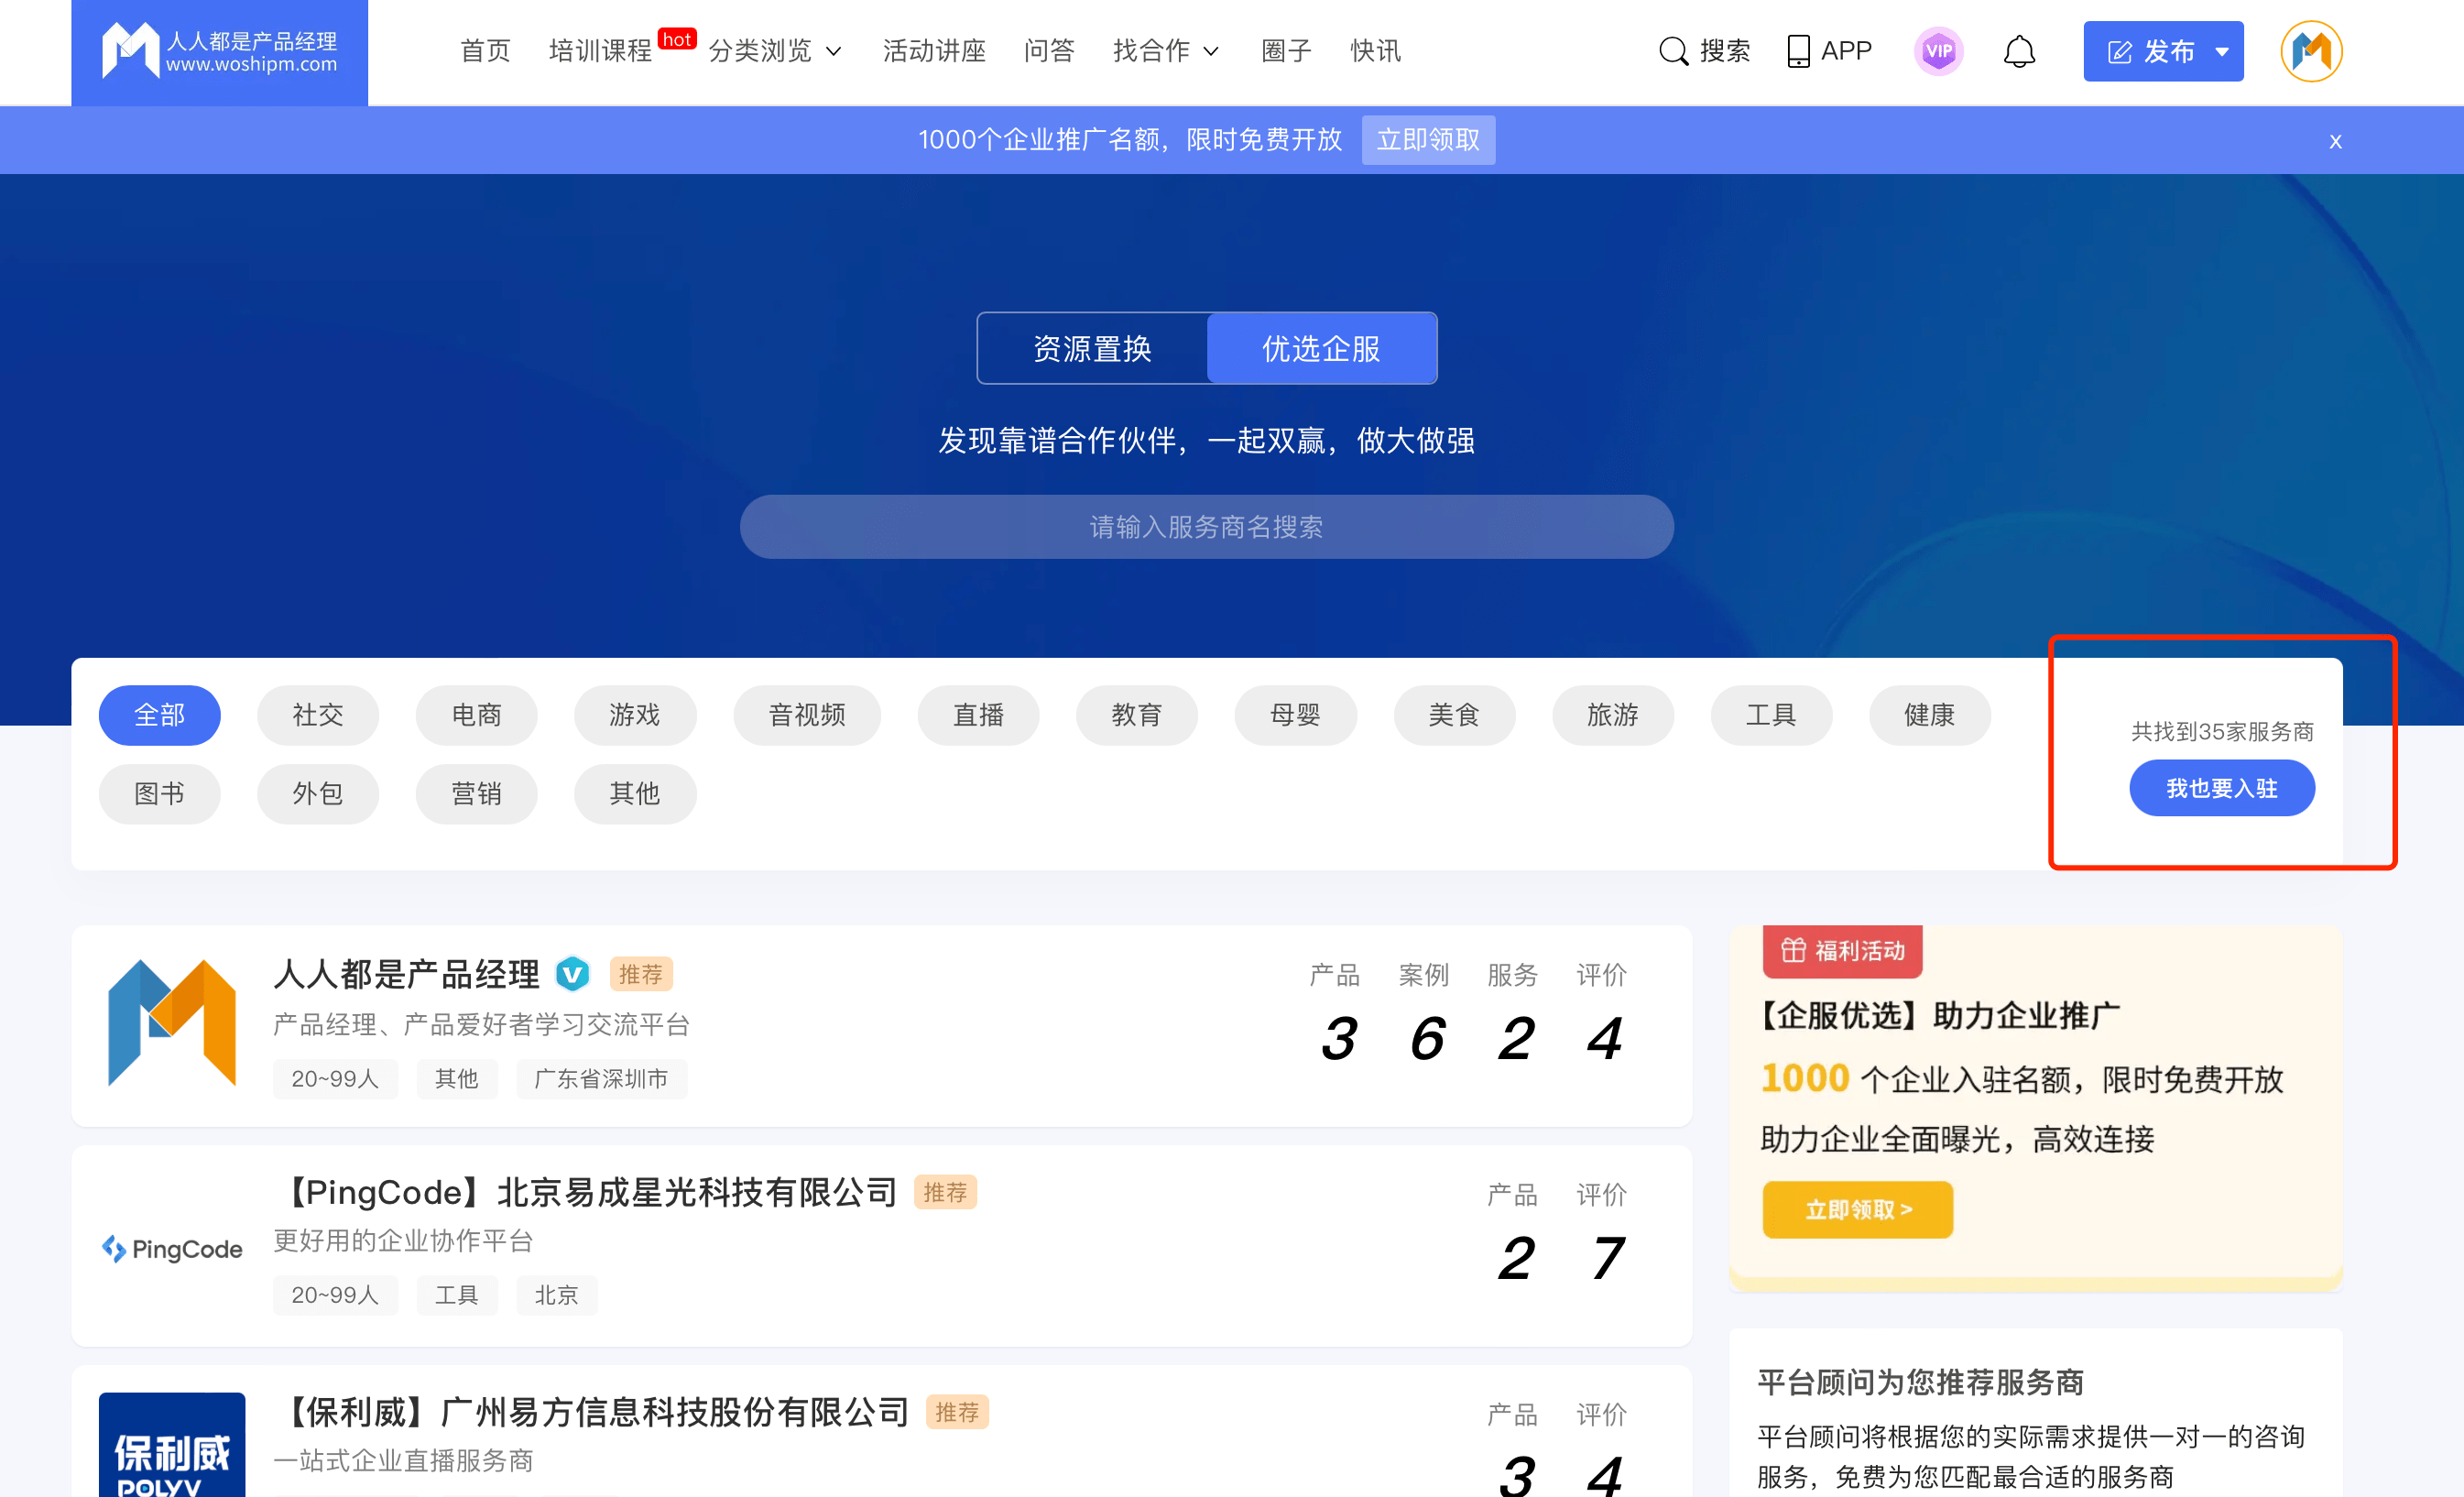Click the service provider search field
2464x1497 pixels.
click(x=1206, y=527)
